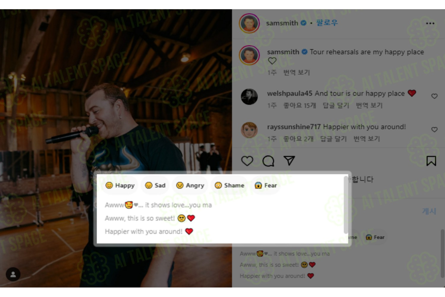Share the post with the paper plane icon
This screenshot has height=297, width=445.
tap(289, 161)
